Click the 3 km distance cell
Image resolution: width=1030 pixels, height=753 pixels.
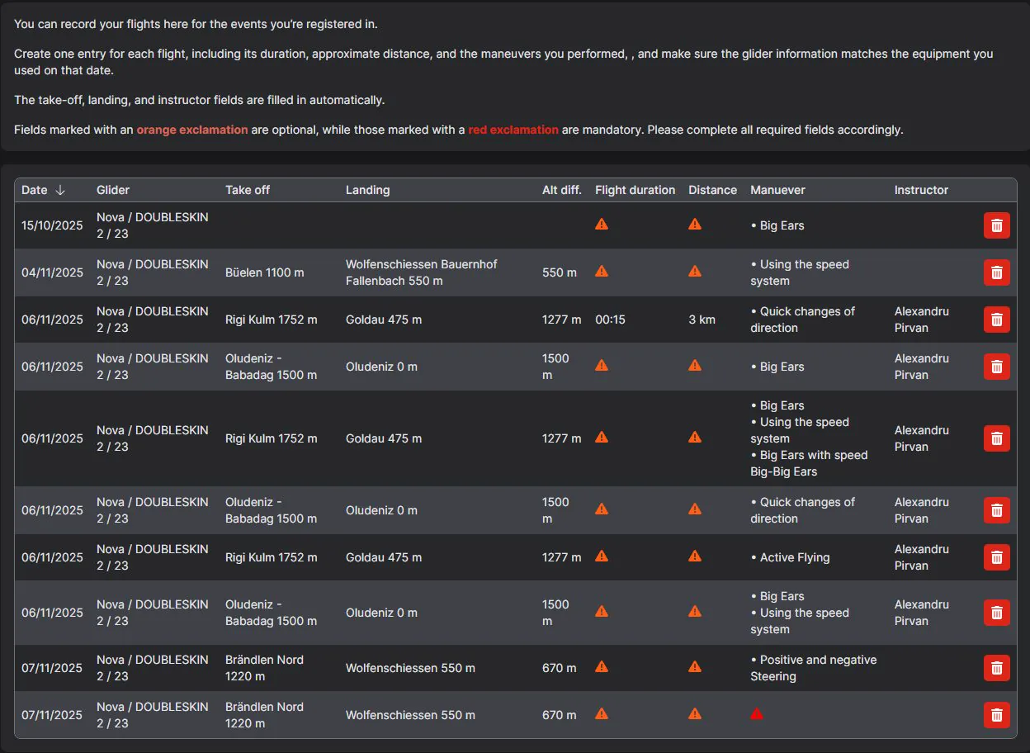[702, 320]
